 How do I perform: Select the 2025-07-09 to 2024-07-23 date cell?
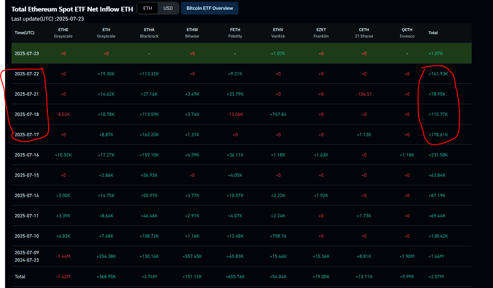coord(27,256)
